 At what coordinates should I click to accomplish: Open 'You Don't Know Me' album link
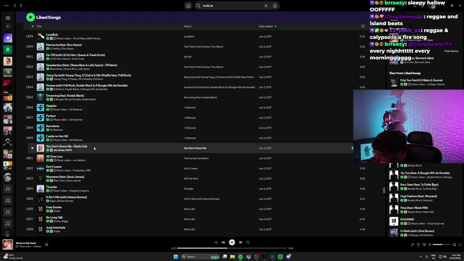point(195,148)
